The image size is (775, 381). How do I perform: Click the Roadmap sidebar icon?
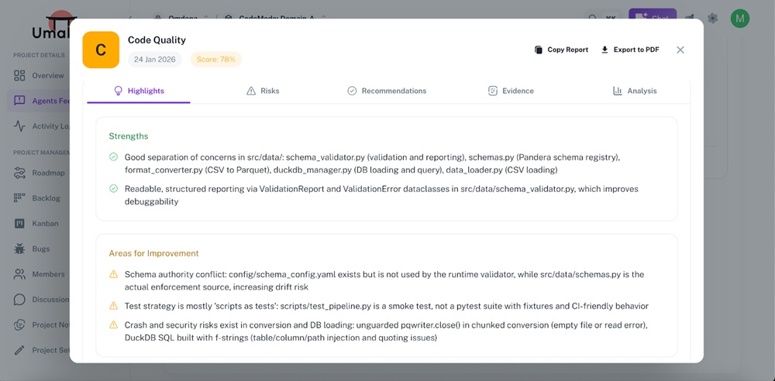[x=19, y=173]
